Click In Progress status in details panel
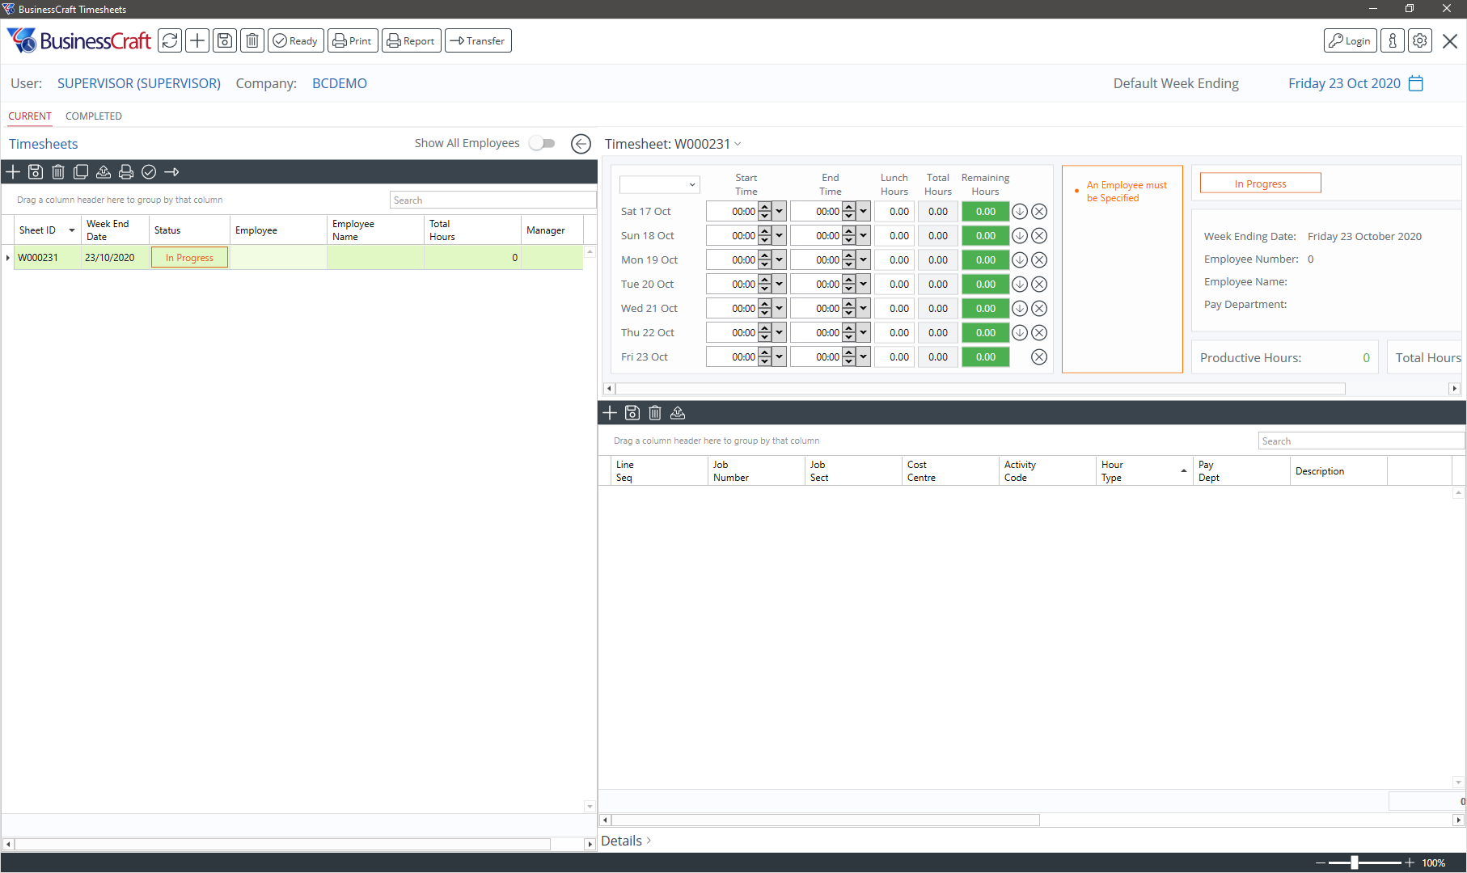 [1260, 183]
